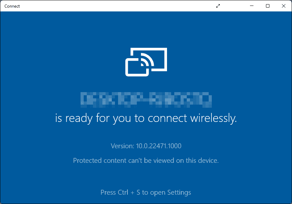Click the X close icon
This screenshot has width=292, height=204.
click(284, 6)
